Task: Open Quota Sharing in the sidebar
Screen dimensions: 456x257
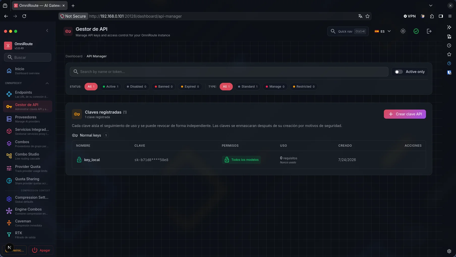Action: (27, 181)
